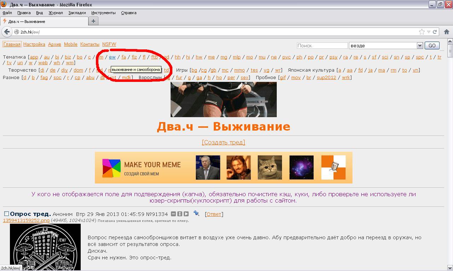
Task: Click the GO search button
Action: point(432,46)
